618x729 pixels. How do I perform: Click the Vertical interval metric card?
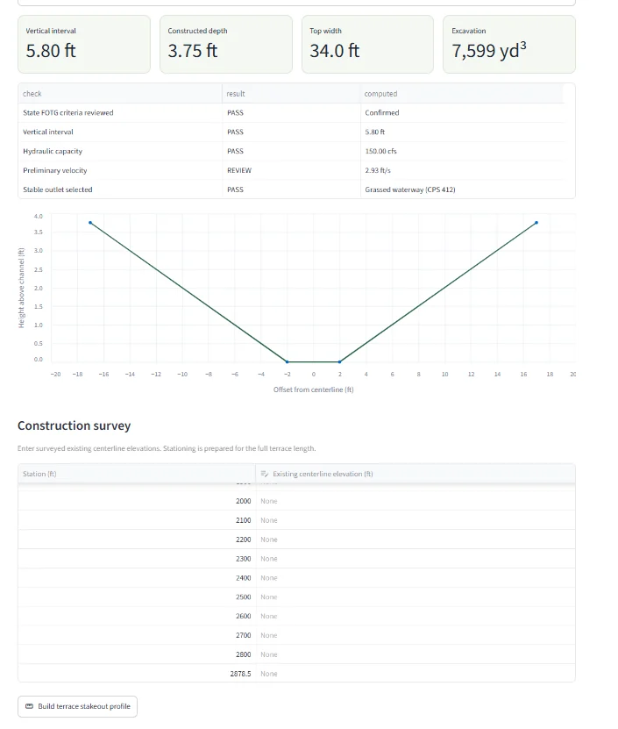pyautogui.click(x=84, y=44)
